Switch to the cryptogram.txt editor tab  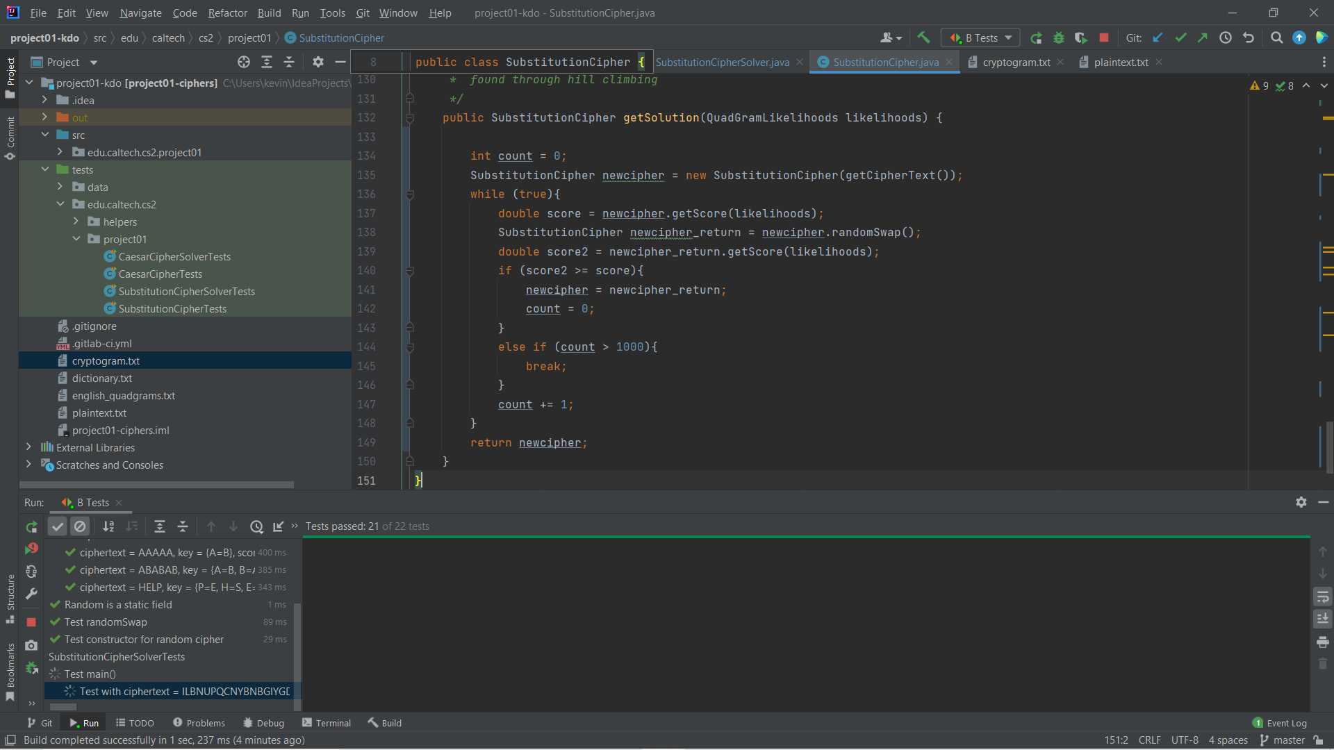[1016, 62]
